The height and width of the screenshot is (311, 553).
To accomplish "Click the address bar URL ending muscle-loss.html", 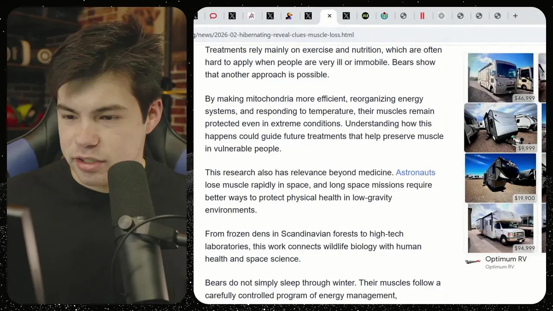I will point(274,35).
